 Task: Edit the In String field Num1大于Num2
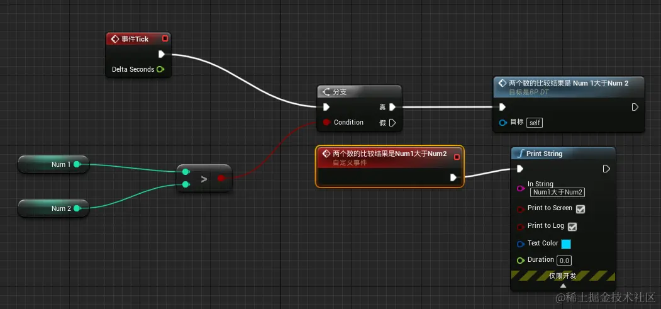click(x=557, y=192)
